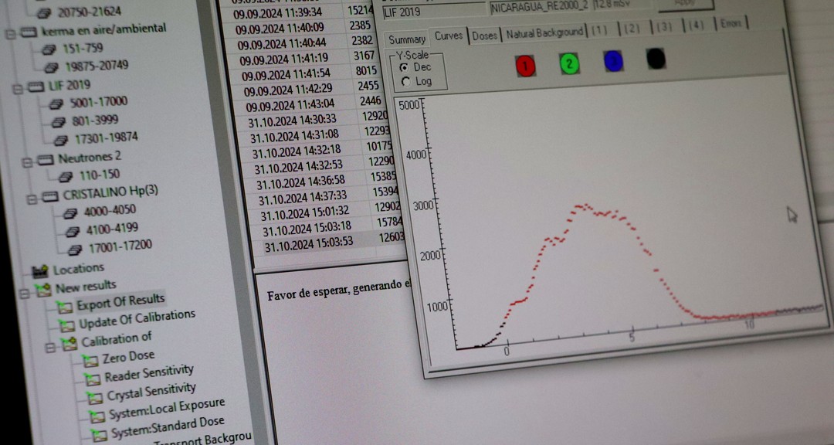This screenshot has height=445, width=834.
Task: Open the Locations item in the tree
Action: point(78,269)
